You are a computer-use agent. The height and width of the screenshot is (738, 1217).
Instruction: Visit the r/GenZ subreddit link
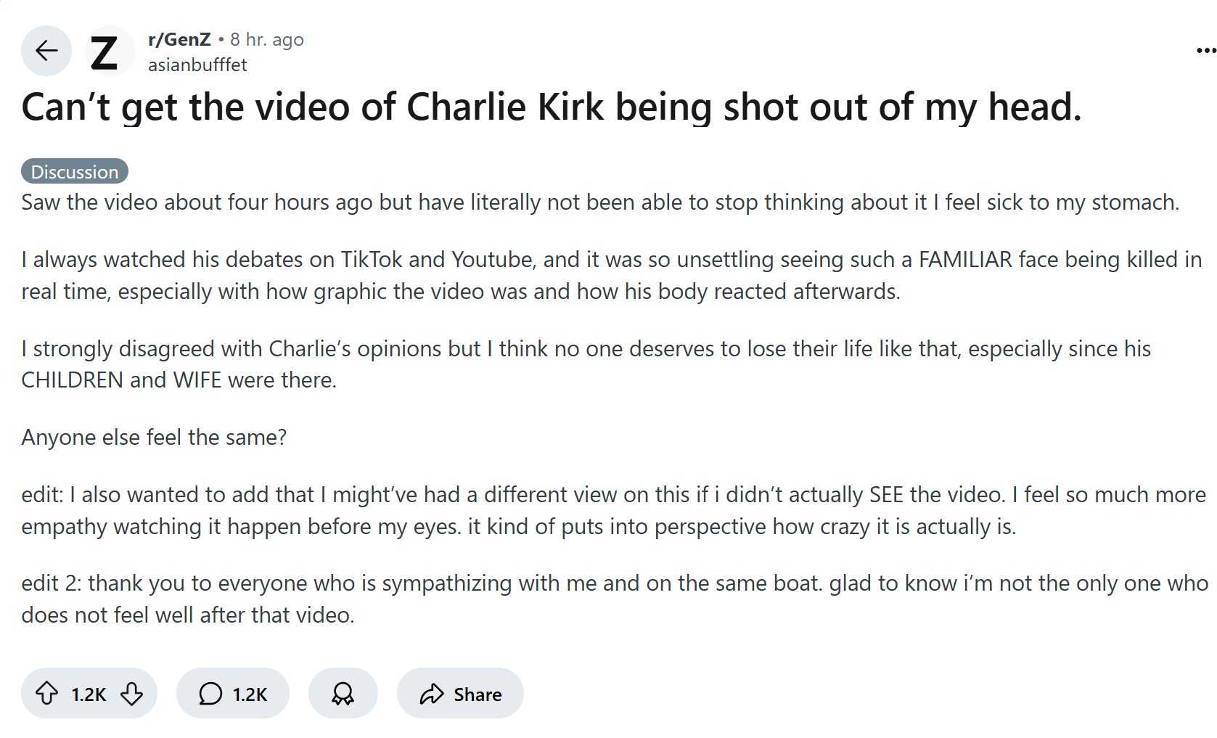[x=179, y=39]
